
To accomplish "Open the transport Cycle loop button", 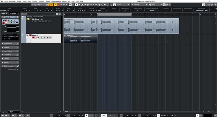I will 98,115.
